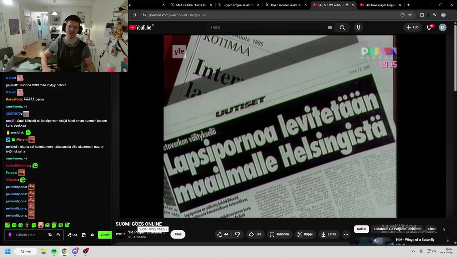
Task: Open the Windows Start menu
Action: (x=7, y=251)
